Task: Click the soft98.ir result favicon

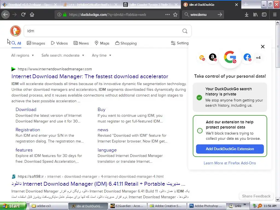Action: (14, 176)
